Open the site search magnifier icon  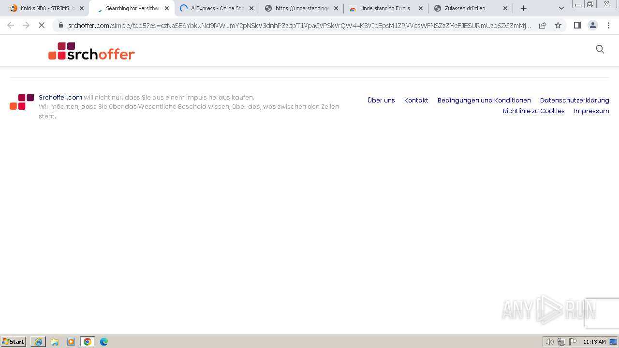point(600,49)
